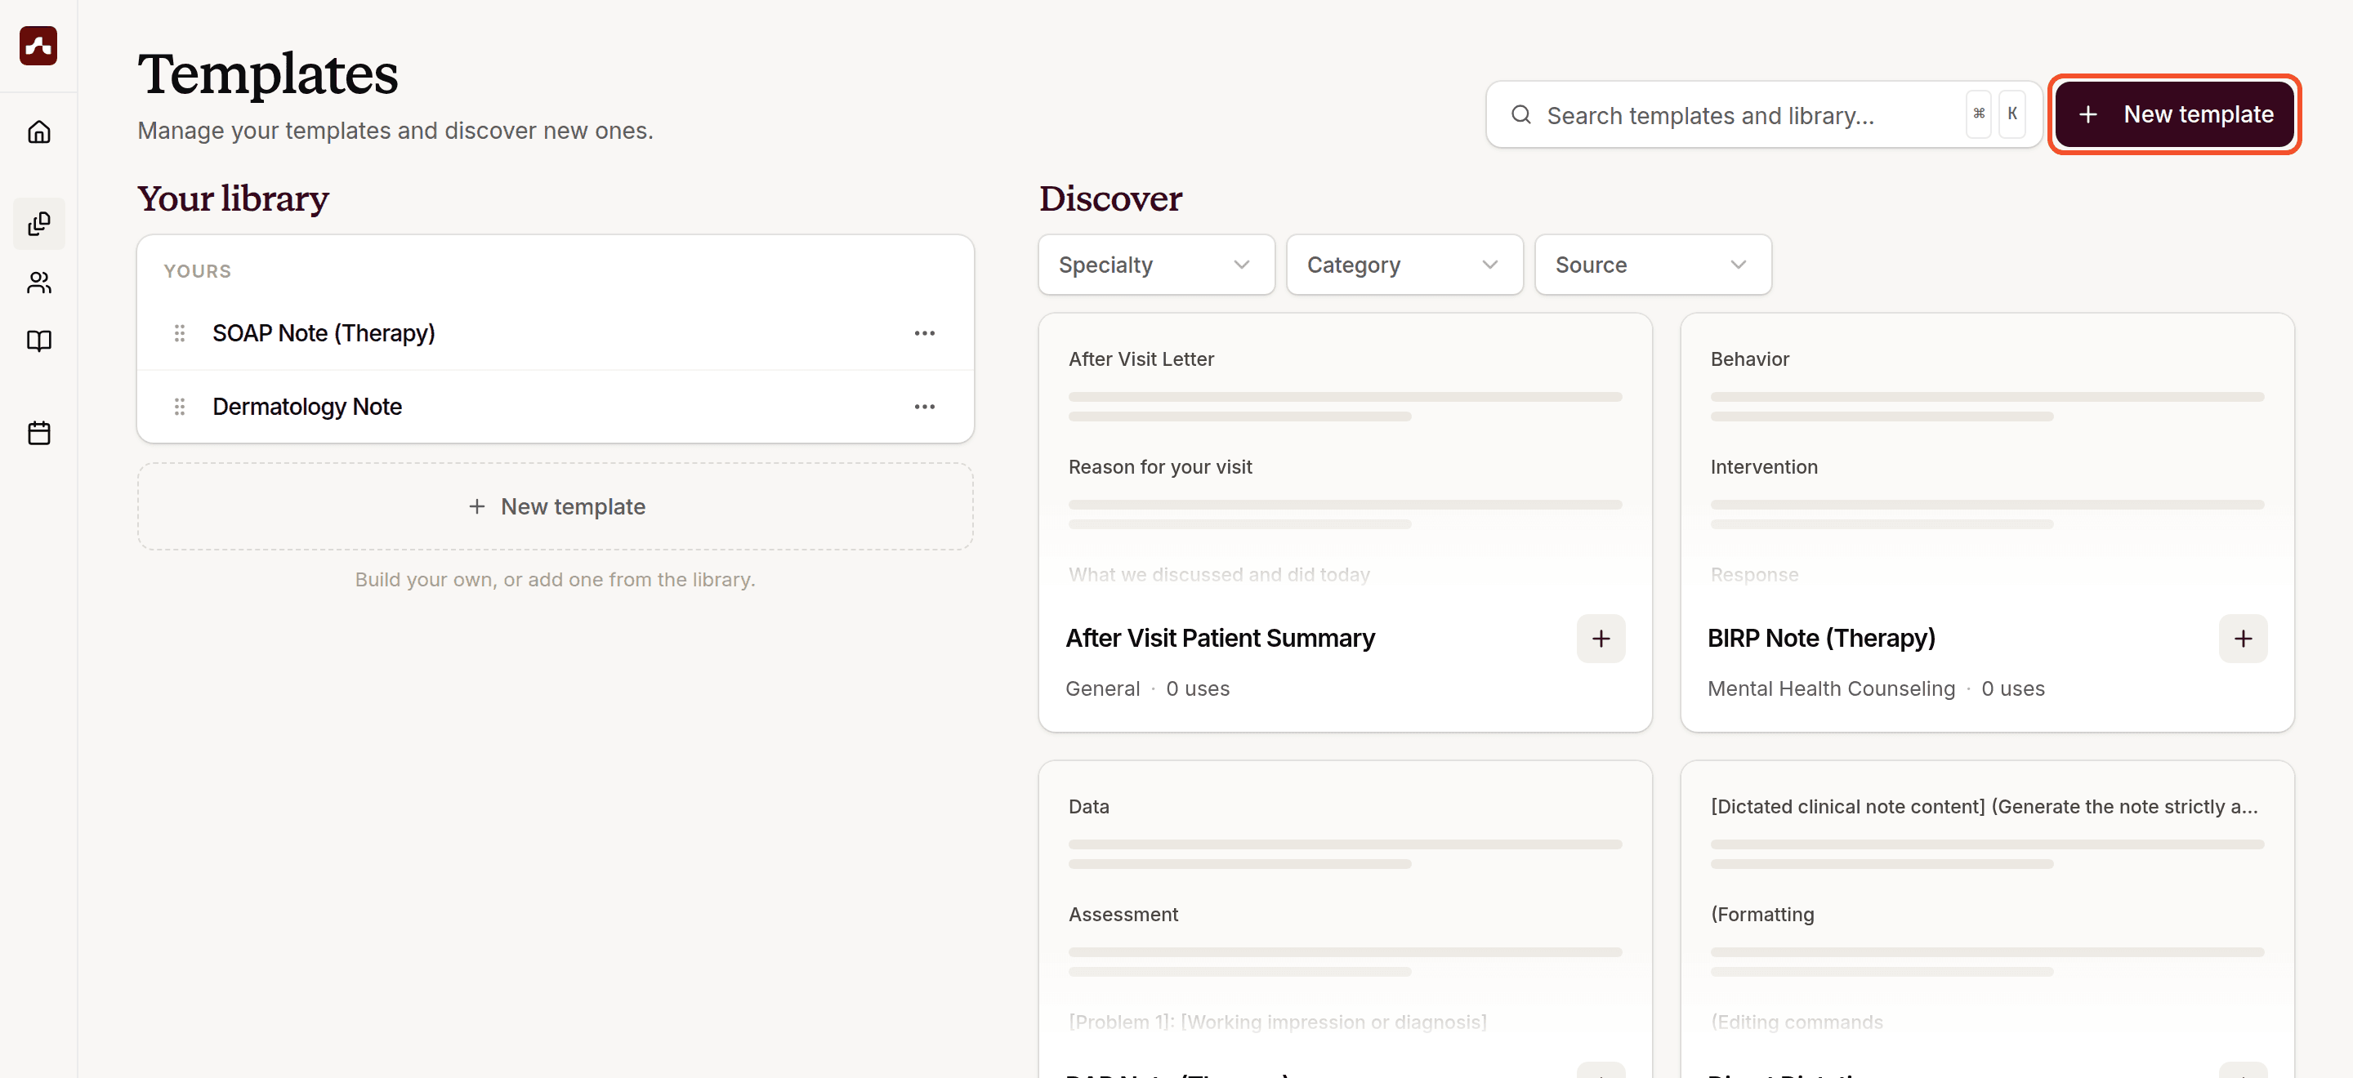Click the Reason for your visit section
The width and height of the screenshot is (2353, 1078).
click(1159, 467)
